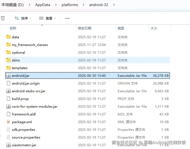
Task: Select the framework.aidl file name
Action: 24,114
